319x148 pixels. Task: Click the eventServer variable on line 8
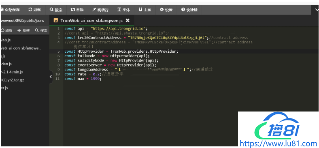point(89,65)
